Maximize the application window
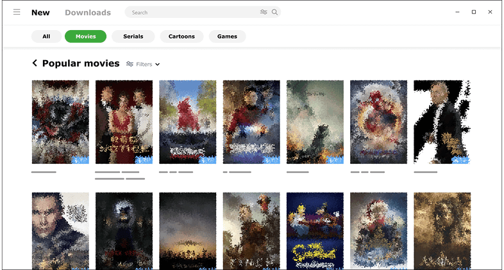The width and height of the screenshot is (504, 270). 474,12
